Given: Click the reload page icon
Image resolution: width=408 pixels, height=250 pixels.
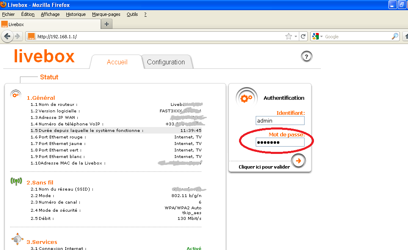Looking at the screenshot, I should click(x=303, y=36).
